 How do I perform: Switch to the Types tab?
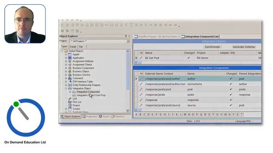click(x=64, y=46)
